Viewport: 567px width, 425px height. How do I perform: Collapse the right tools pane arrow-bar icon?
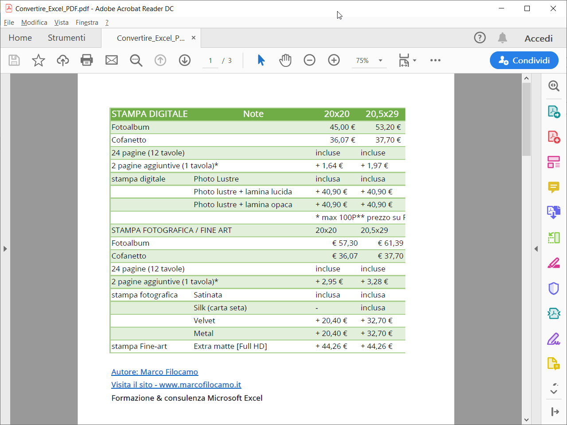(555, 412)
